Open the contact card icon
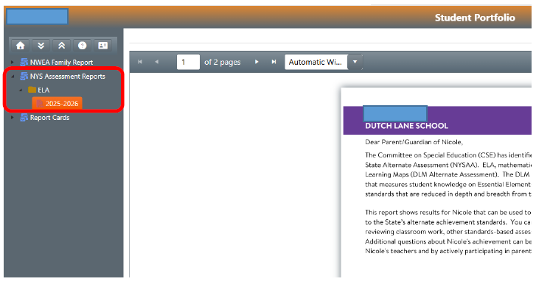This screenshot has height=287, width=550. tap(102, 46)
